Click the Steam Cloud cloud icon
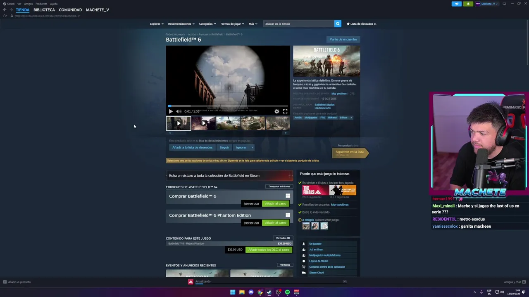The width and height of the screenshot is (529, 297). (x=304, y=273)
